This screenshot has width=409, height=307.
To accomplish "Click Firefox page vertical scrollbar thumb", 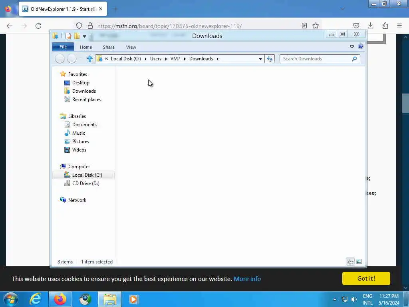I will [406, 103].
